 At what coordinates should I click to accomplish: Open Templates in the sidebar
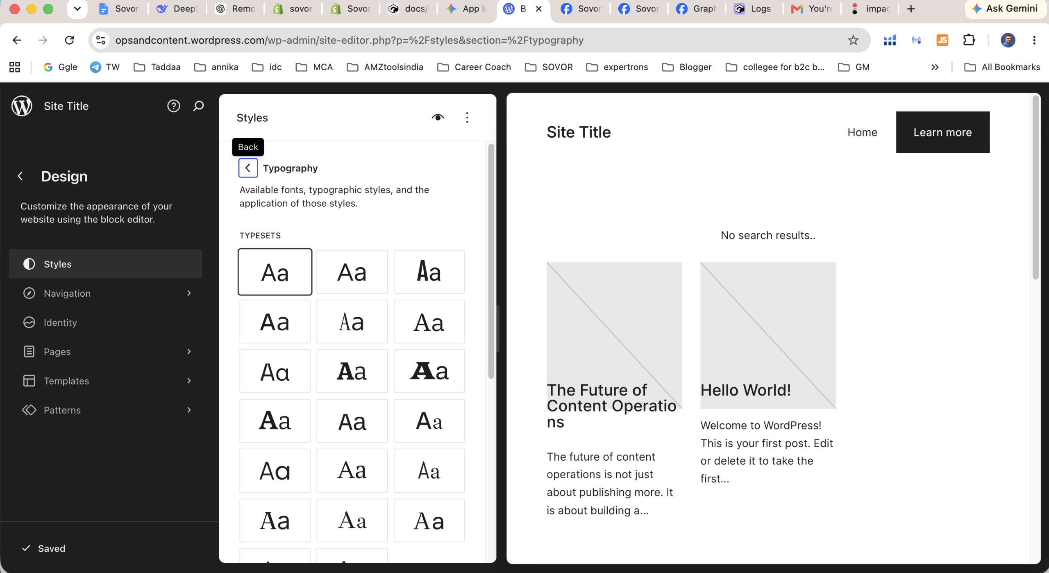105,381
